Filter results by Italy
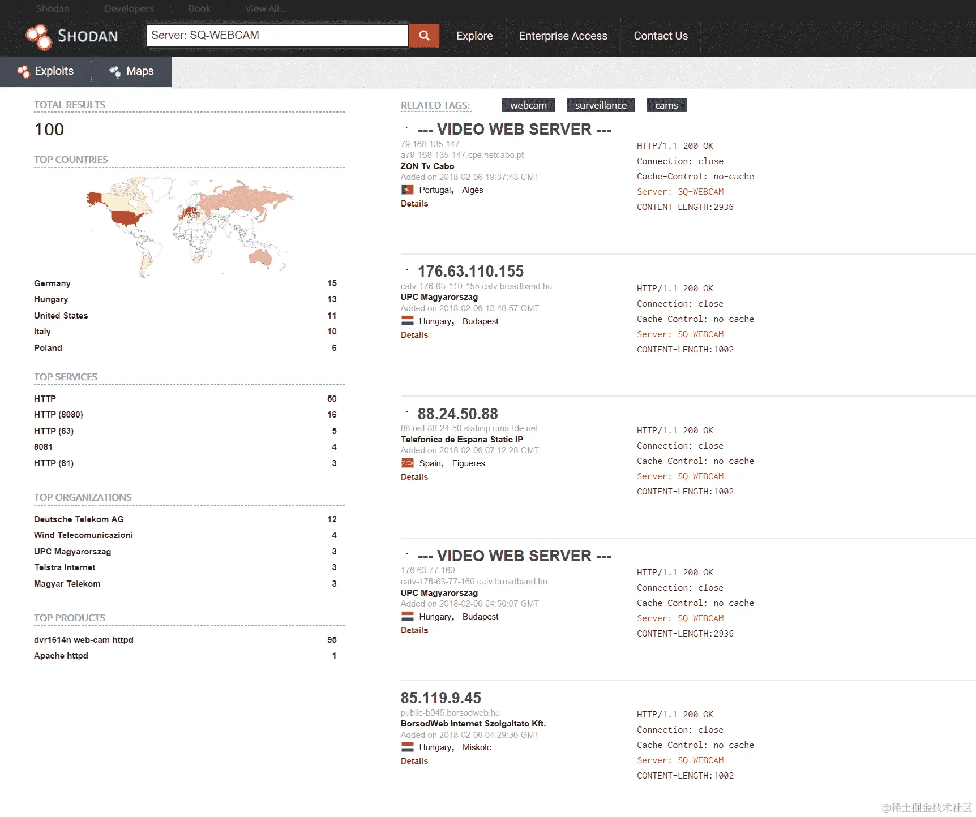The height and width of the screenshot is (817, 976). click(42, 332)
